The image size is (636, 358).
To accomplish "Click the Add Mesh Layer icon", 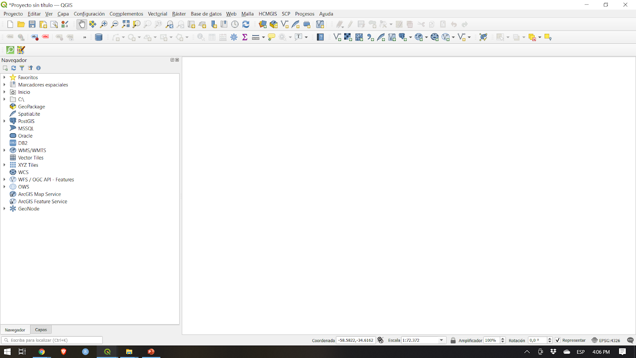I will pyautogui.click(x=359, y=37).
